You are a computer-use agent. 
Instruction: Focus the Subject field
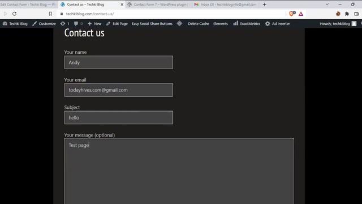pos(119,117)
